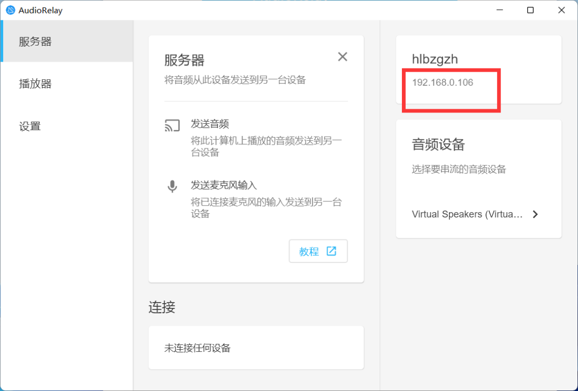578x391 pixels.
Task: Close the AudioRelay window
Action: coord(561,10)
